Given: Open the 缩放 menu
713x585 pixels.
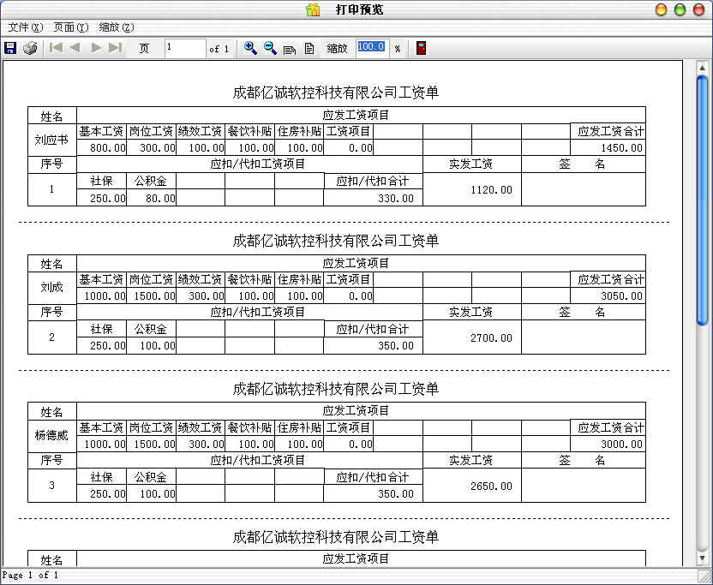Looking at the screenshot, I should point(116,27).
